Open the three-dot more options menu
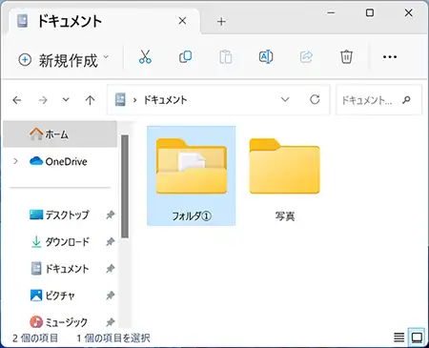429x348 pixels. pyautogui.click(x=390, y=57)
